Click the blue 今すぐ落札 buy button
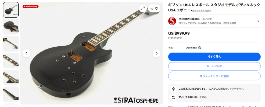The height and width of the screenshot is (107, 265). click(x=214, y=57)
